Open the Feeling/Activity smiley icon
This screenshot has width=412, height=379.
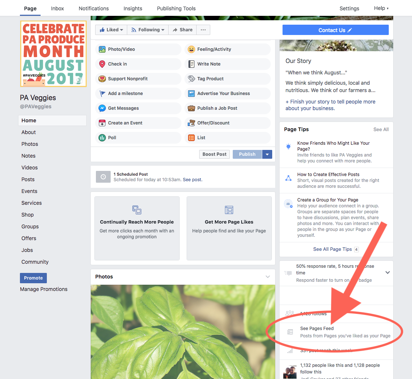click(x=191, y=49)
